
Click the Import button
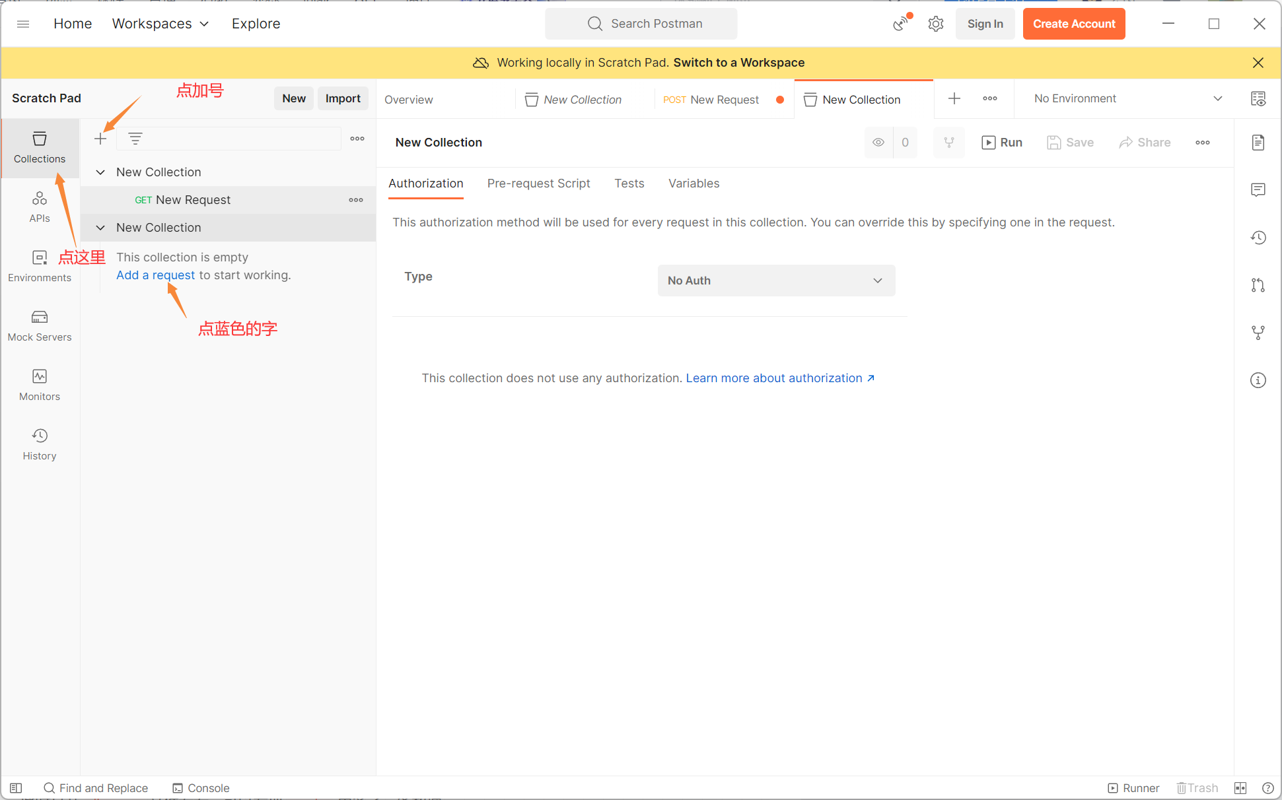[343, 98]
